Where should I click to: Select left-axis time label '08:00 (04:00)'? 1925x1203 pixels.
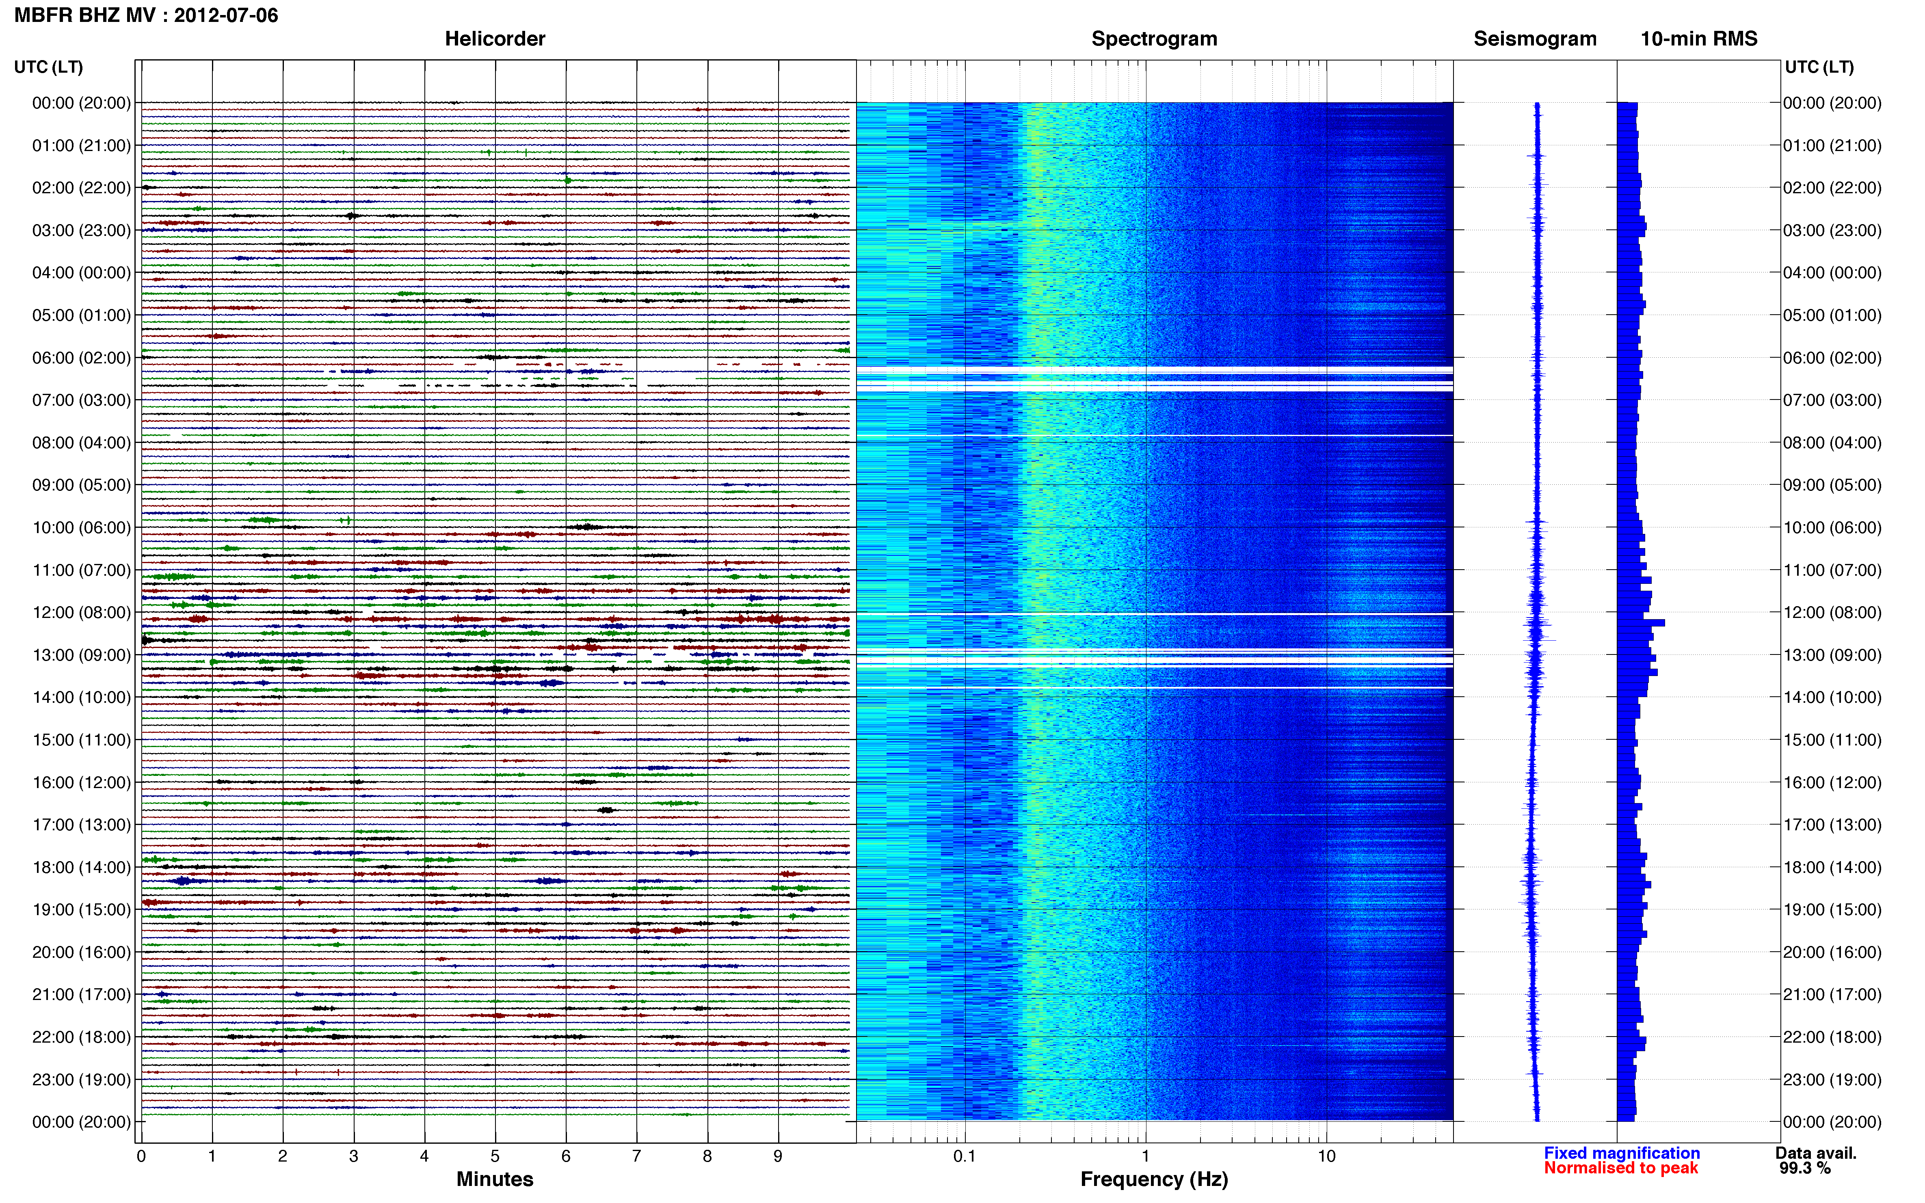click(81, 443)
